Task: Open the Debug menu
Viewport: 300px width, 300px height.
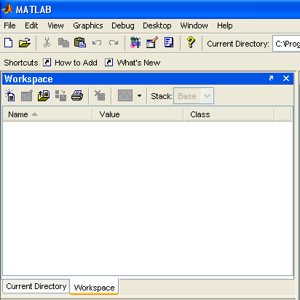Action: 123,25
